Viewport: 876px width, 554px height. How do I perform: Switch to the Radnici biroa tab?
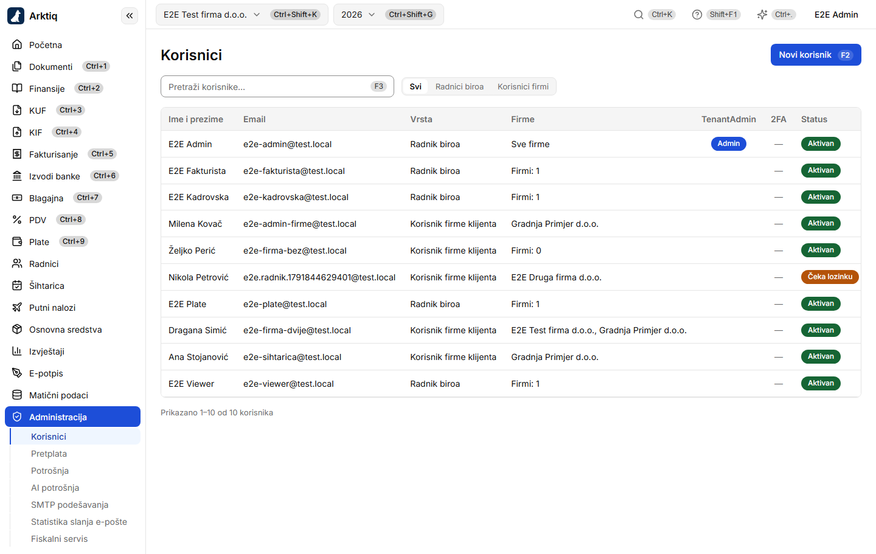point(460,86)
